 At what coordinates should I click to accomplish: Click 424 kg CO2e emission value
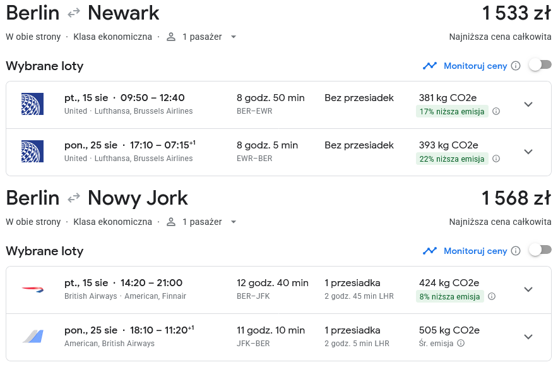tap(449, 283)
